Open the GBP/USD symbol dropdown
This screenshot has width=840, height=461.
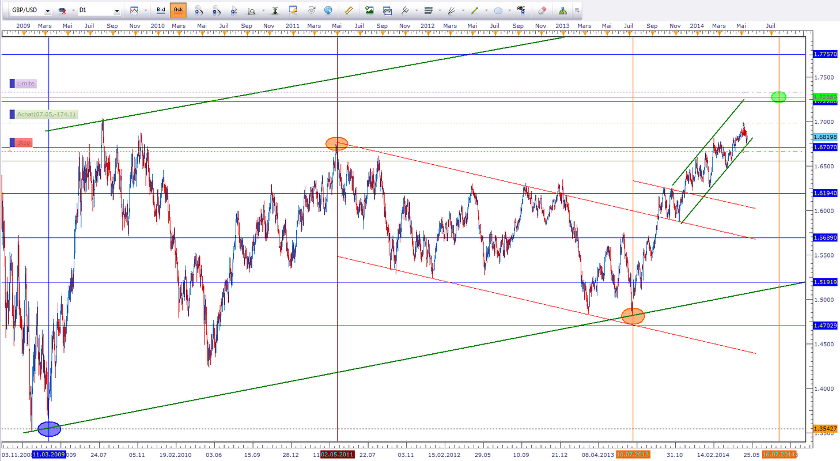pyautogui.click(x=47, y=10)
